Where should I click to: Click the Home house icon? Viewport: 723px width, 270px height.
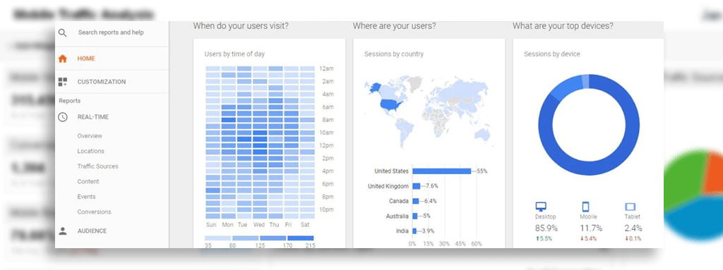click(63, 59)
